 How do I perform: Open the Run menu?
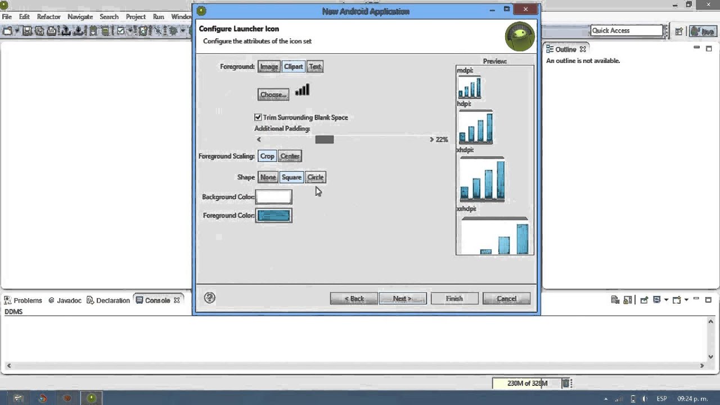pyautogui.click(x=159, y=17)
